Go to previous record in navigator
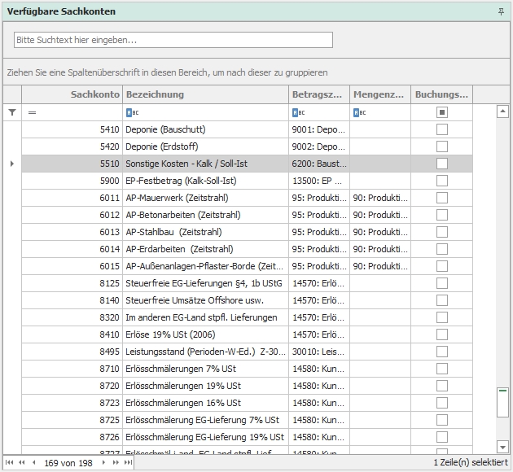Viewport: 513px width, 472px height. (33, 462)
